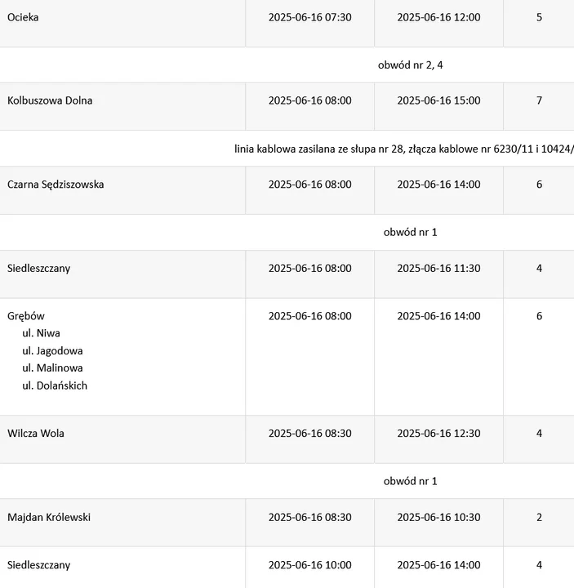Select the 15:00 end time for Kolbuszowa Dolna
574x588 pixels.
(438, 100)
